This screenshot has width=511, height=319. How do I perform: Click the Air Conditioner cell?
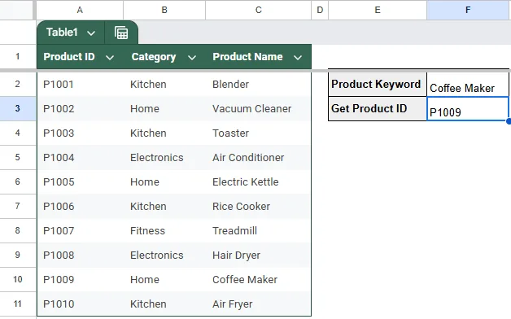pos(259,157)
